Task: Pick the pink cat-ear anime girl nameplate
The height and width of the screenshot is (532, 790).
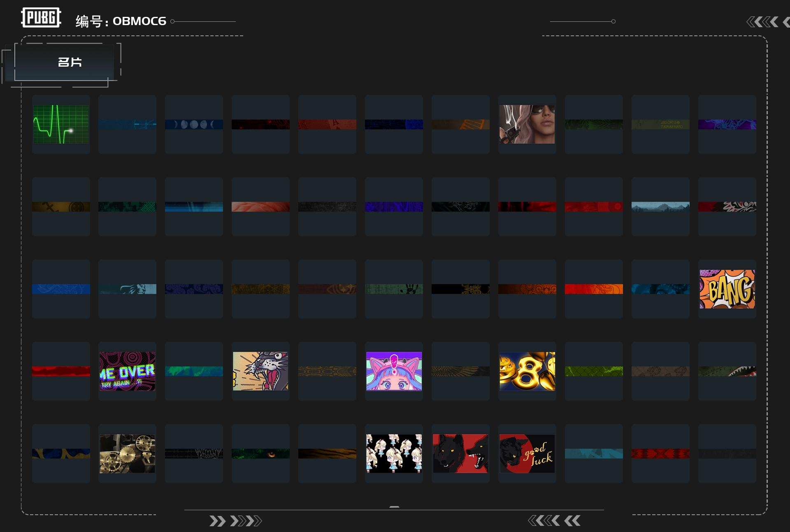Action: point(394,371)
